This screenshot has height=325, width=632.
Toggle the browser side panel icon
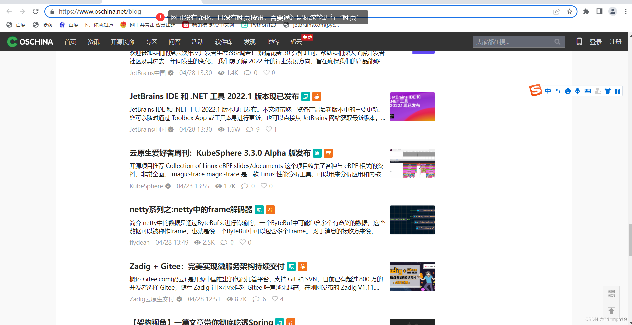pos(599,12)
